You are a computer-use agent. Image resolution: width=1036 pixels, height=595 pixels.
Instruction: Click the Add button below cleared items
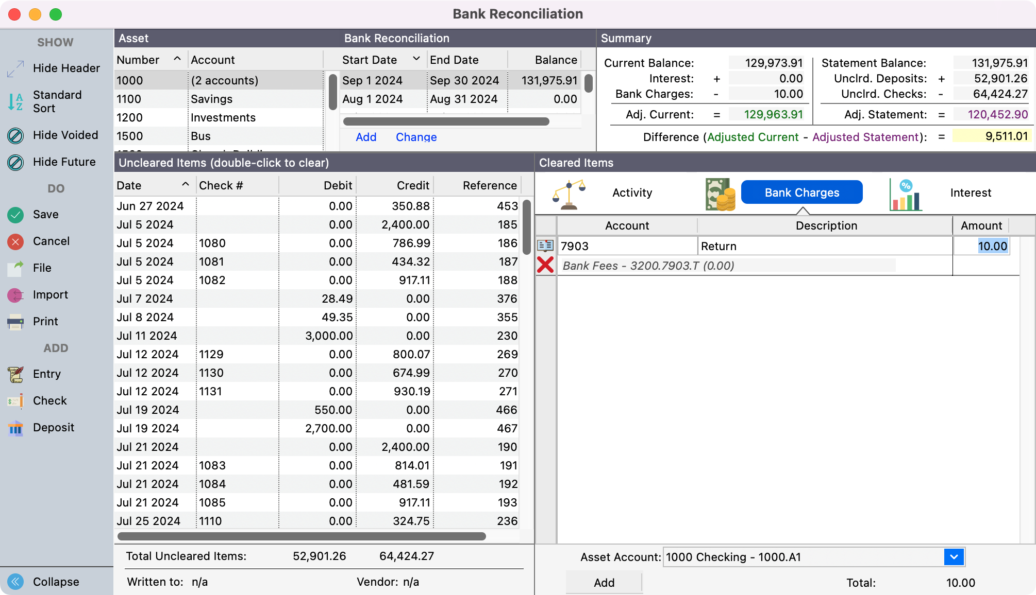click(x=604, y=583)
